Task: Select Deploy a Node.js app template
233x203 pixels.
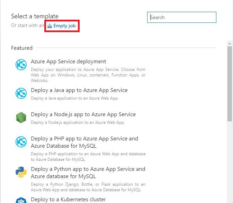Action: [x=83, y=114]
